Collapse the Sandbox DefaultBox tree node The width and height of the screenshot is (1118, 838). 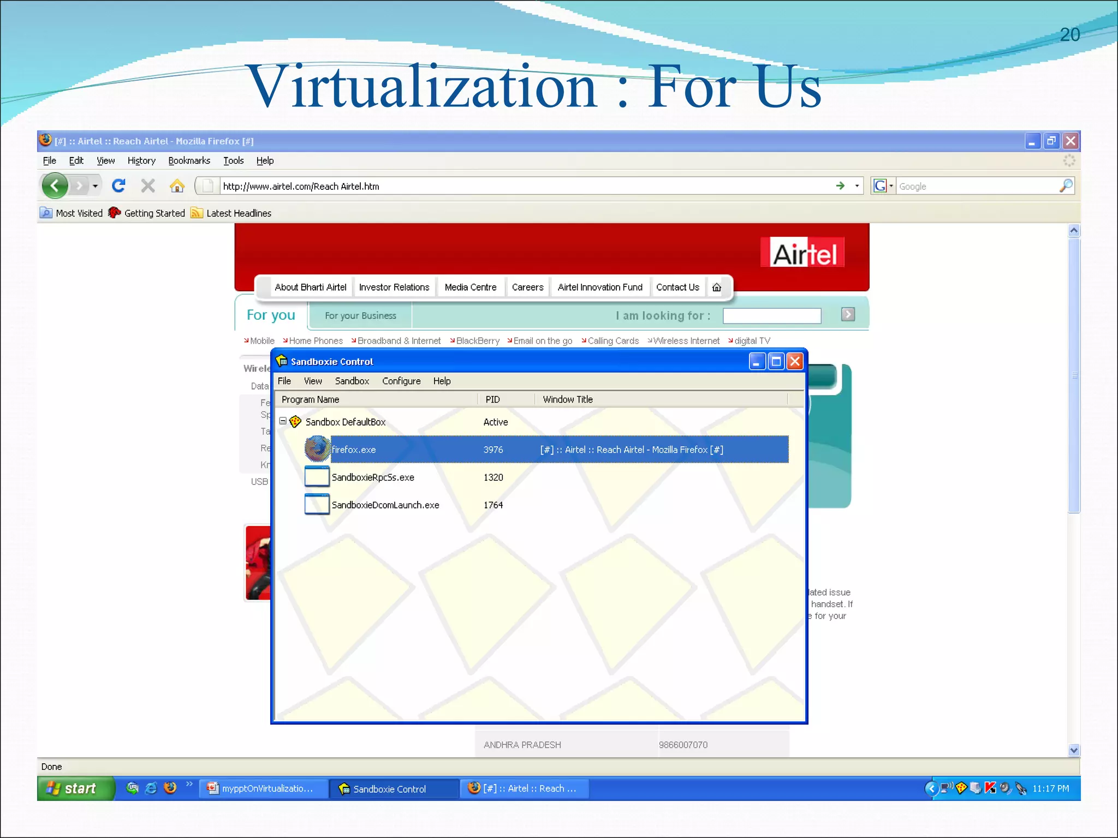(x=283, y=421)
